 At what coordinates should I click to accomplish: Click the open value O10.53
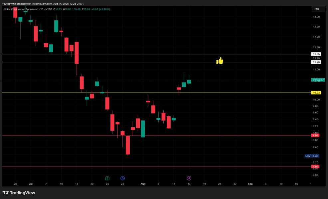click(x=58, y=9)
